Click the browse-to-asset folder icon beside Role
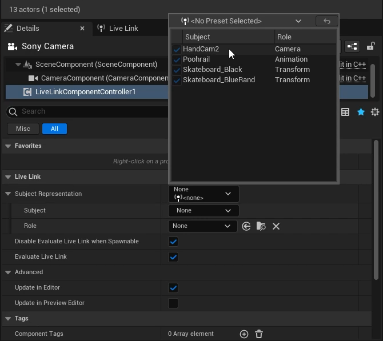Image resolution: width=383 pixels, height=341 pixels. coord(261,226)
